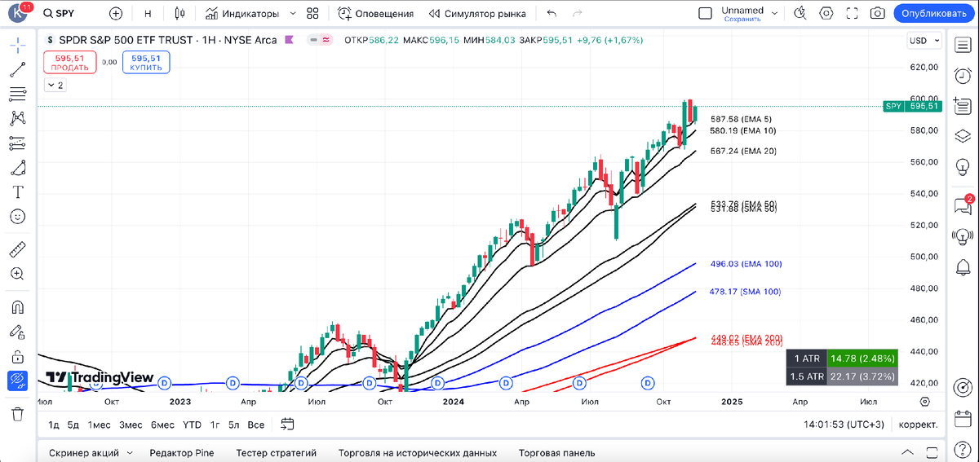This screenshot has width=979, height=462.
Task: Launch Симулятор рынка (Market replay)
Action: [478, 14]
